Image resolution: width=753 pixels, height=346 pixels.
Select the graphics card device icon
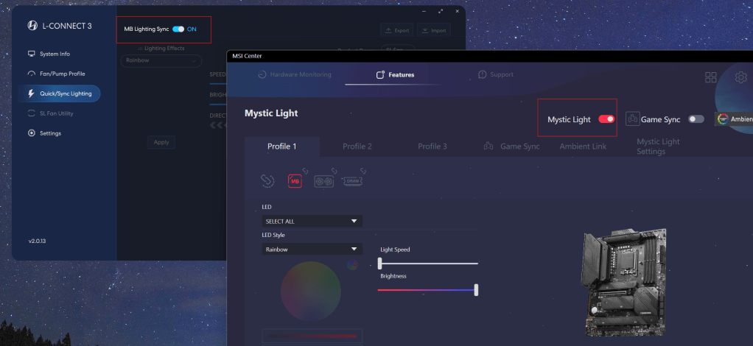[x=324, y=180]
